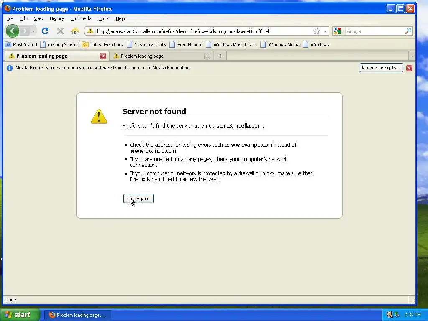Open the Getting Started bookmark

pyautogui.click(x=60, y=44)
